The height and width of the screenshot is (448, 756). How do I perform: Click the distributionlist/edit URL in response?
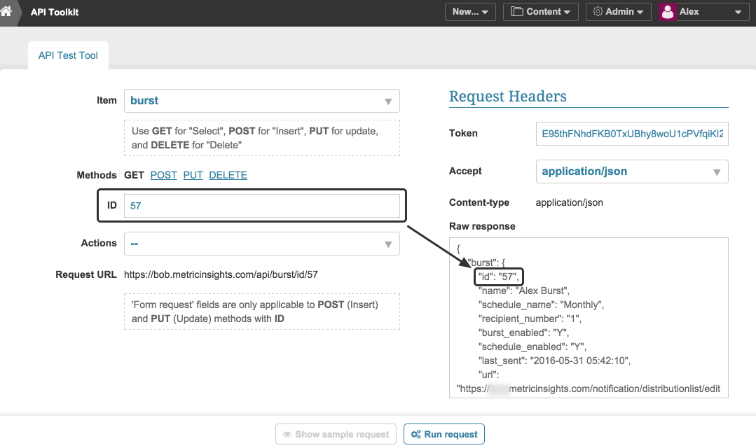(x=589, y=388)
